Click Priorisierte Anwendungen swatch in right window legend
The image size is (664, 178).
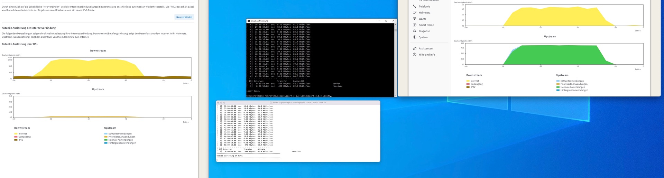point(558,84)
